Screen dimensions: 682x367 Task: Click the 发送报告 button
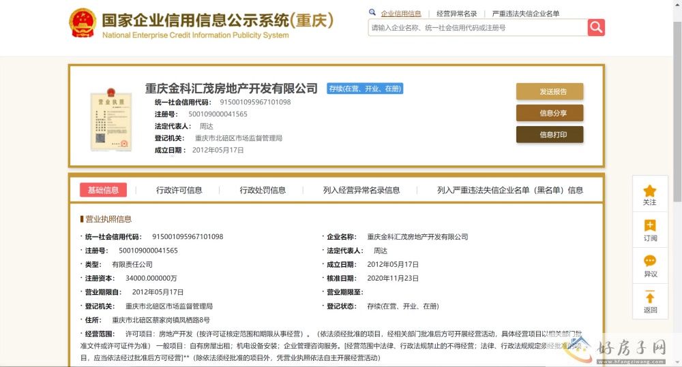point(550,92)
